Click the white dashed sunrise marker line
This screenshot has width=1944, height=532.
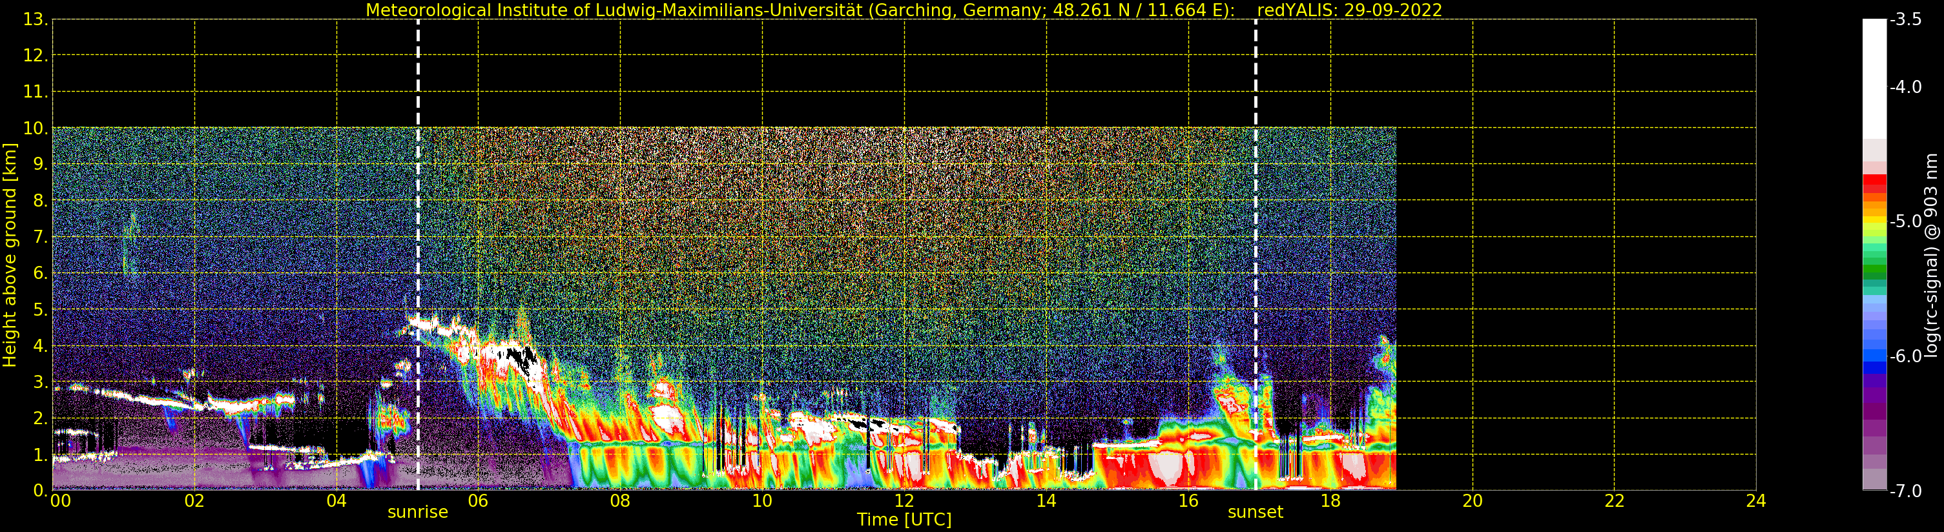click(418, 255)
